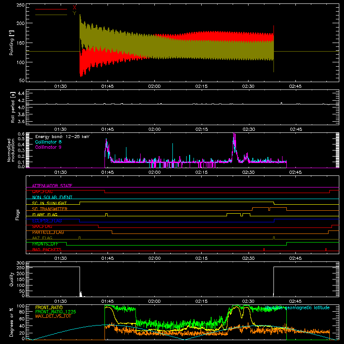This screenshot has width=344, height=344.
Task: Click the ATTENUATOR_STATE flag label
Action: coord(52,186)
